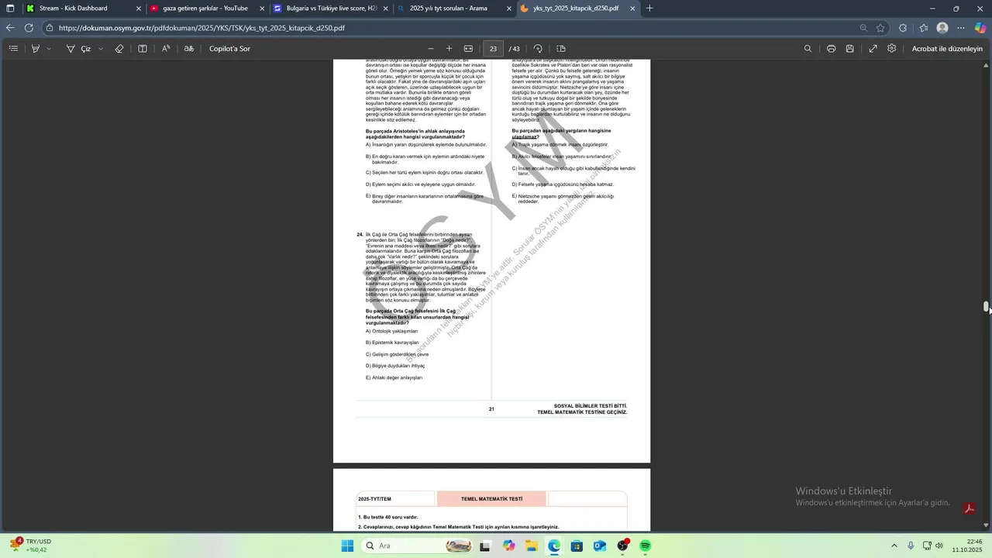992x558 pixels.
Task: Print the PDF document
Action: [831, 49]
